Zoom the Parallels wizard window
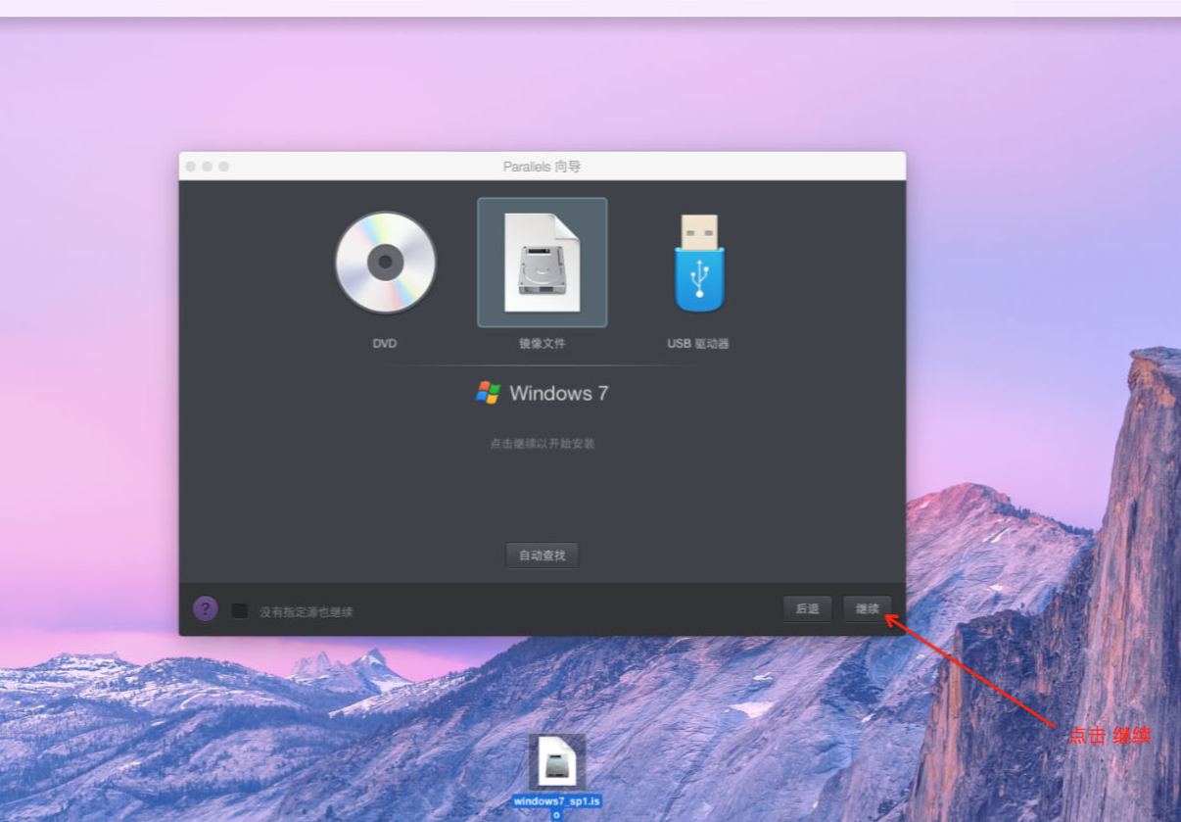1181x822 pixels. [x=224, y=167]
